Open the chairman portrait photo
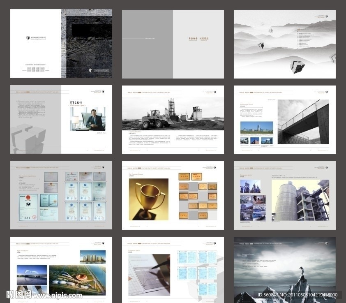The height and width of the screenshot is (303, 346). pyautogui.click(x=88, y=119)
